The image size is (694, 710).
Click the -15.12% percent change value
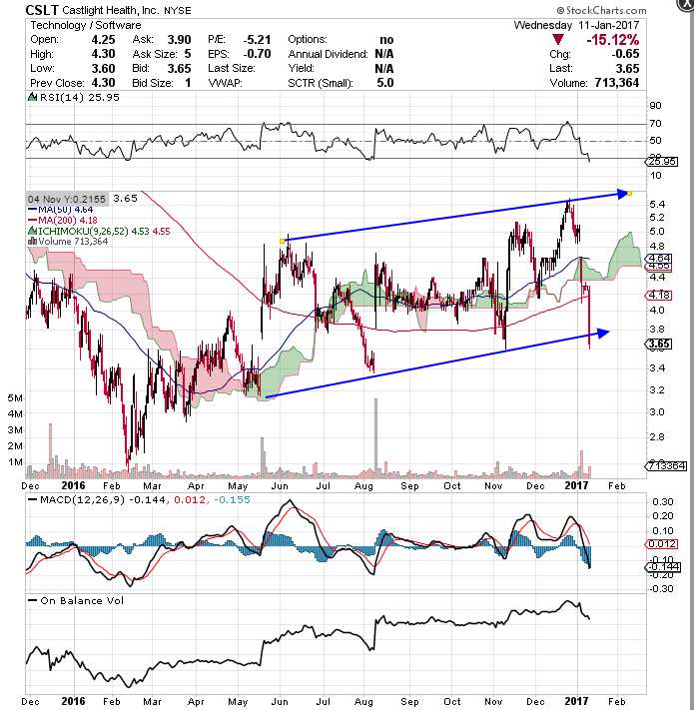point(612,40)
